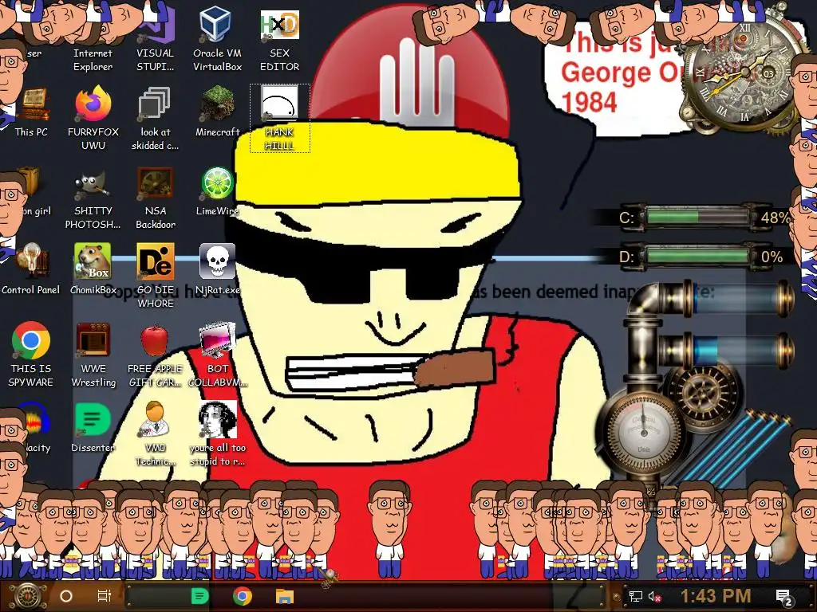Select the HANK HILLL desktop file
817x612 pixels.
280,118
